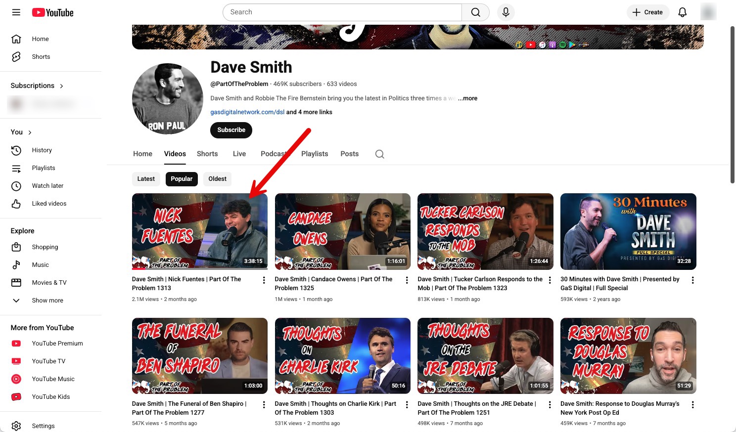Open the Shorts section from the sidebar
Image resolution: width=736 pixels, height=432 pixels.
(41, 56)
